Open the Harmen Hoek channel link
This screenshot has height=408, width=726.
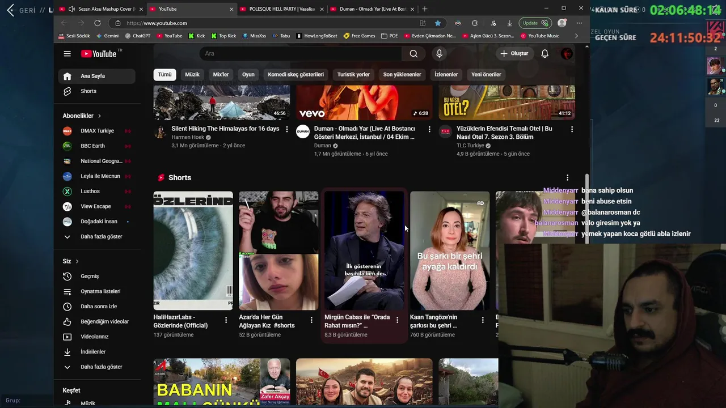[188, 137]
